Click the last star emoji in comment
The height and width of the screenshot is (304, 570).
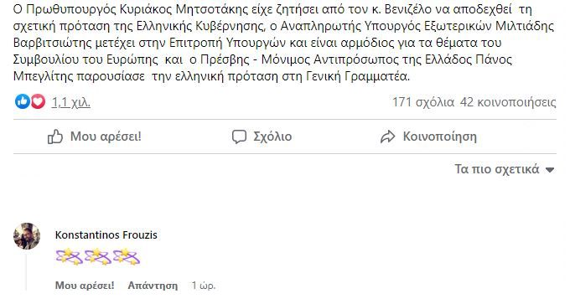(126, 257)
